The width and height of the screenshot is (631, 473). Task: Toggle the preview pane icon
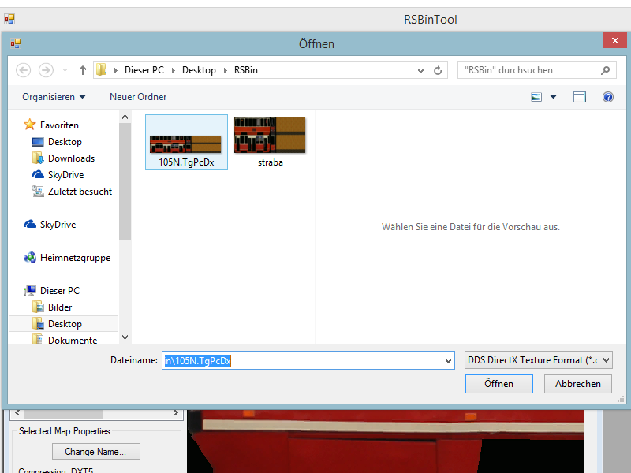coord(580,97)
